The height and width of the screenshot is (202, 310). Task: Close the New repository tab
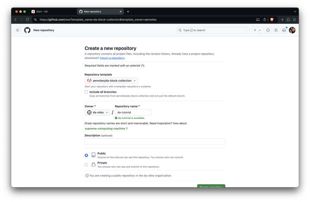(121, 12)
